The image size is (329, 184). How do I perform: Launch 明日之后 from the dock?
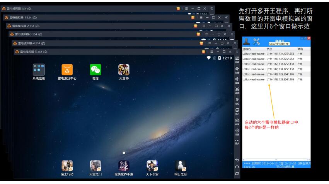[181, 166]
